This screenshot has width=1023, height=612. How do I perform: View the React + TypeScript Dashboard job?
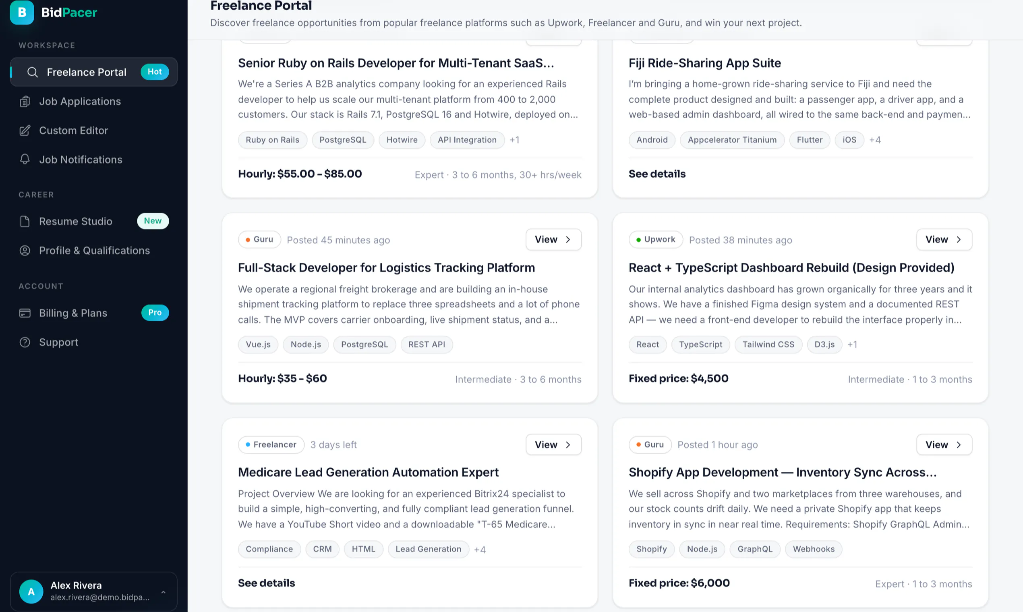click(944, 240)
